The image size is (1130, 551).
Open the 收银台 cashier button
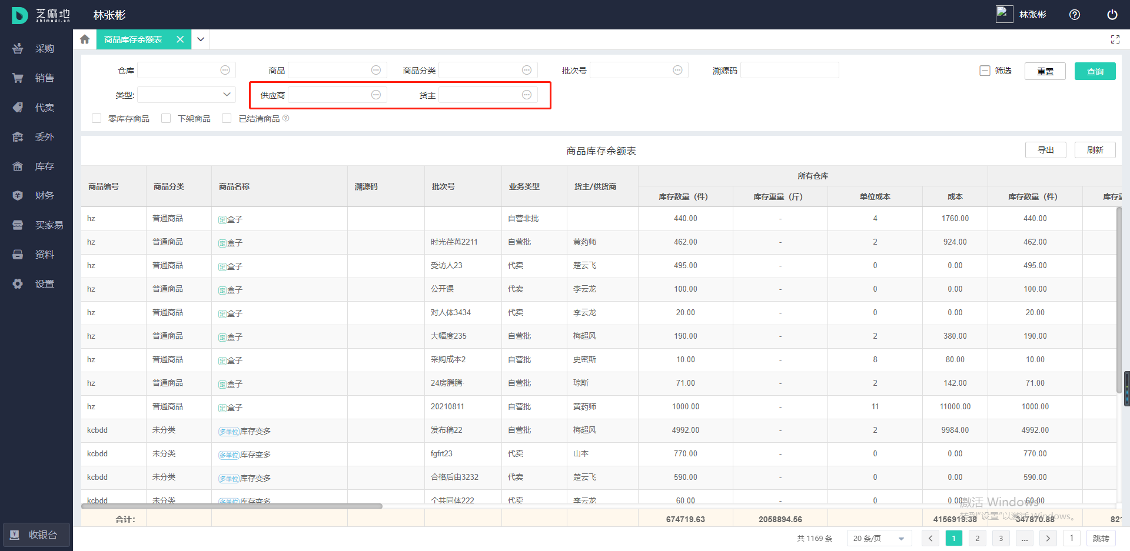point(36,535)
